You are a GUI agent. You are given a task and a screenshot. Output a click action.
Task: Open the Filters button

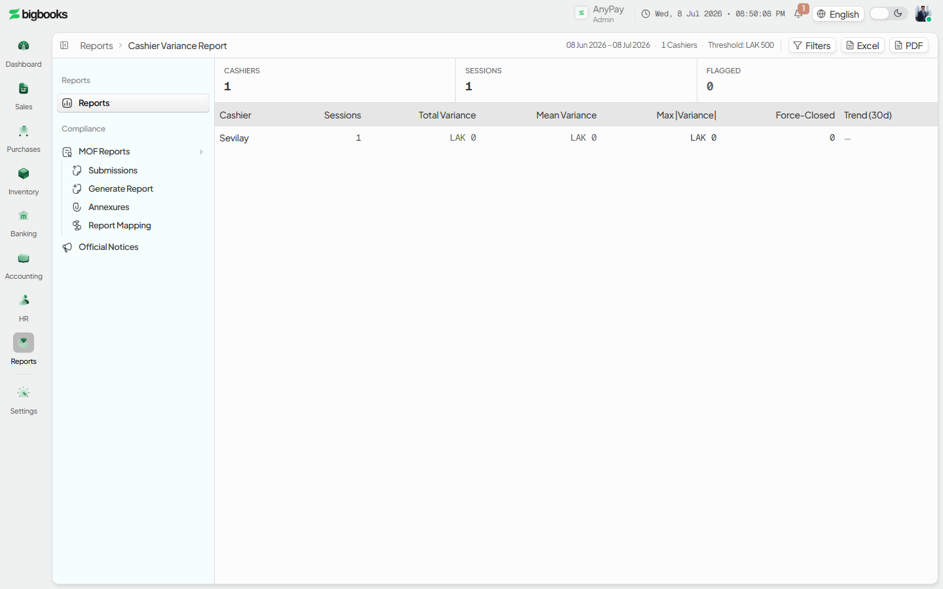pos(812,45)
